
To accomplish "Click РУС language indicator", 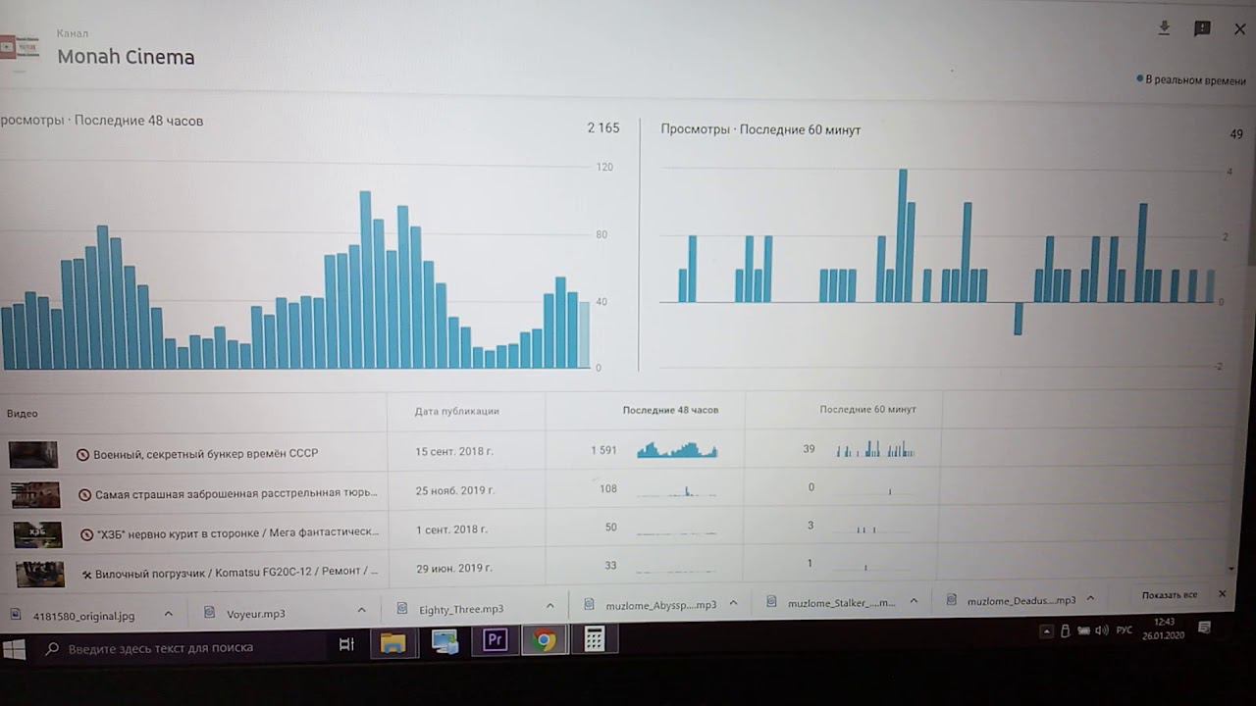I will [1125, 630].
